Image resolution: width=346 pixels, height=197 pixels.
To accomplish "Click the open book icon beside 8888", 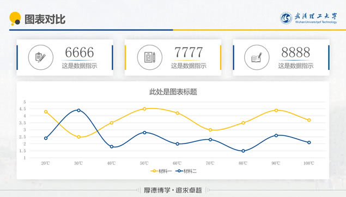I will click(x=257, y=57).
